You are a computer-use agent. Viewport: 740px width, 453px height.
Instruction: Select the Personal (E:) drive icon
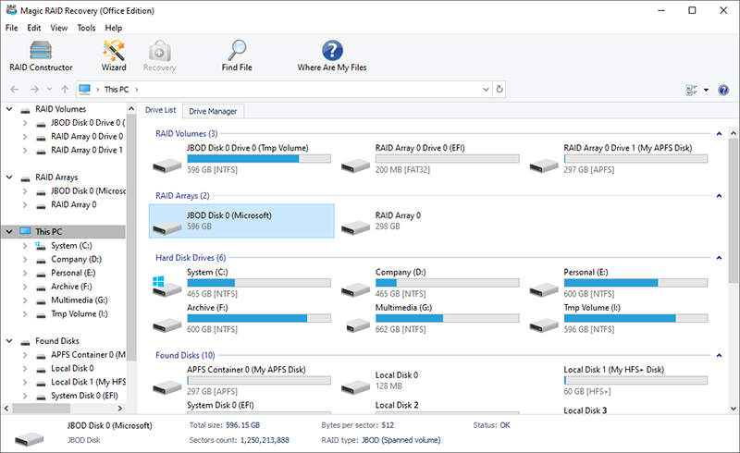[x=544, y=288]
